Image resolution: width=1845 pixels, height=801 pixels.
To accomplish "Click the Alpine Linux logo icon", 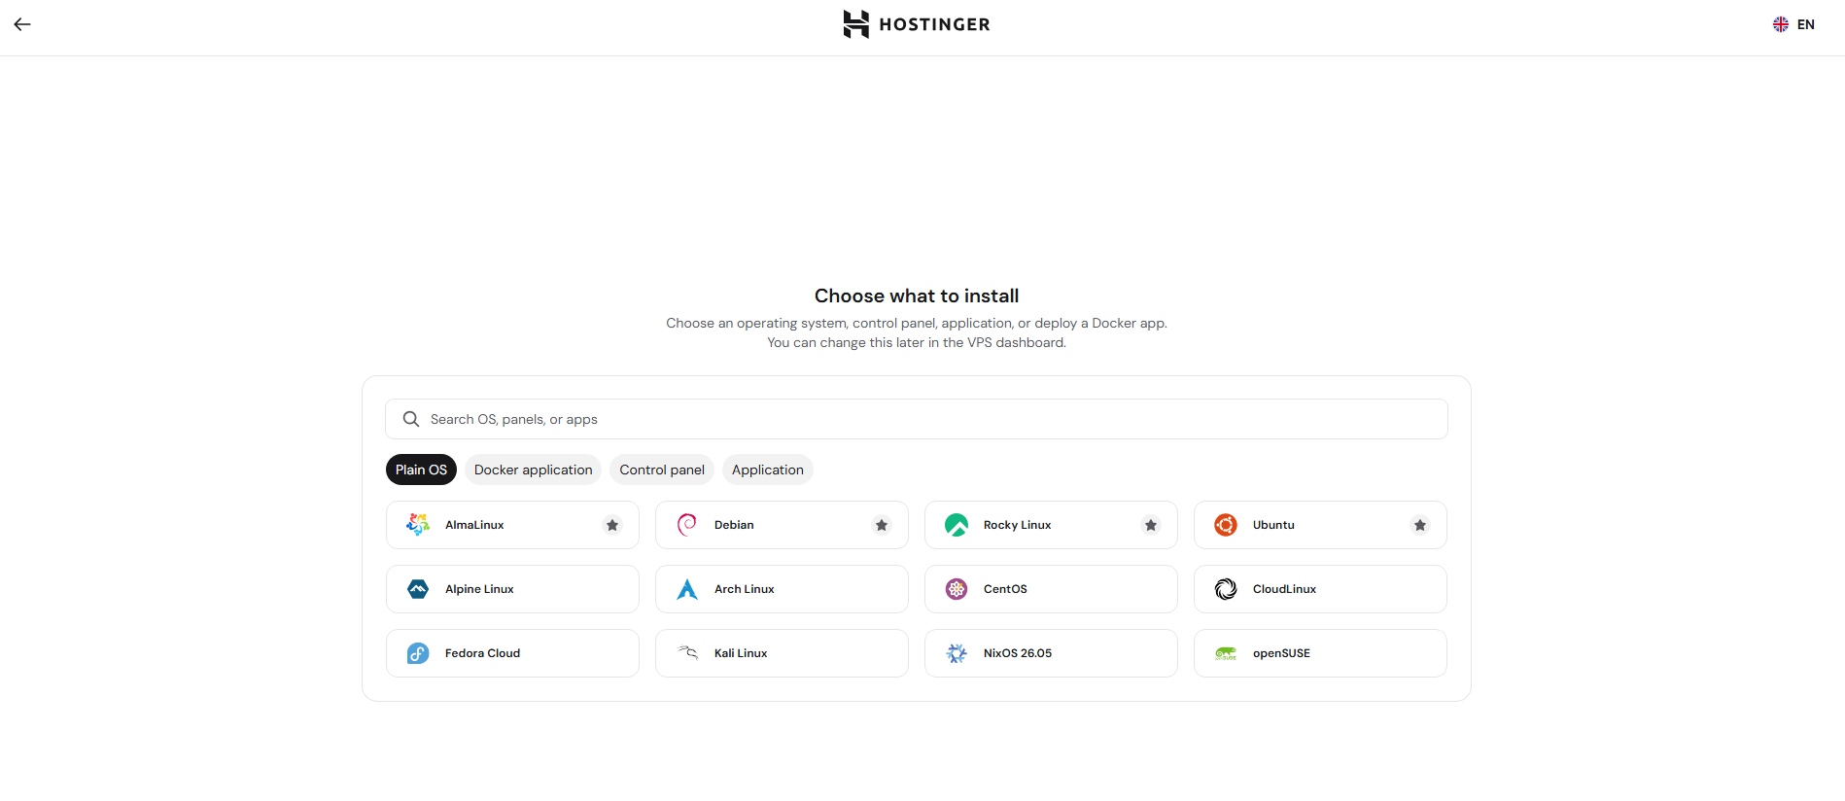I will click(418, 589).
